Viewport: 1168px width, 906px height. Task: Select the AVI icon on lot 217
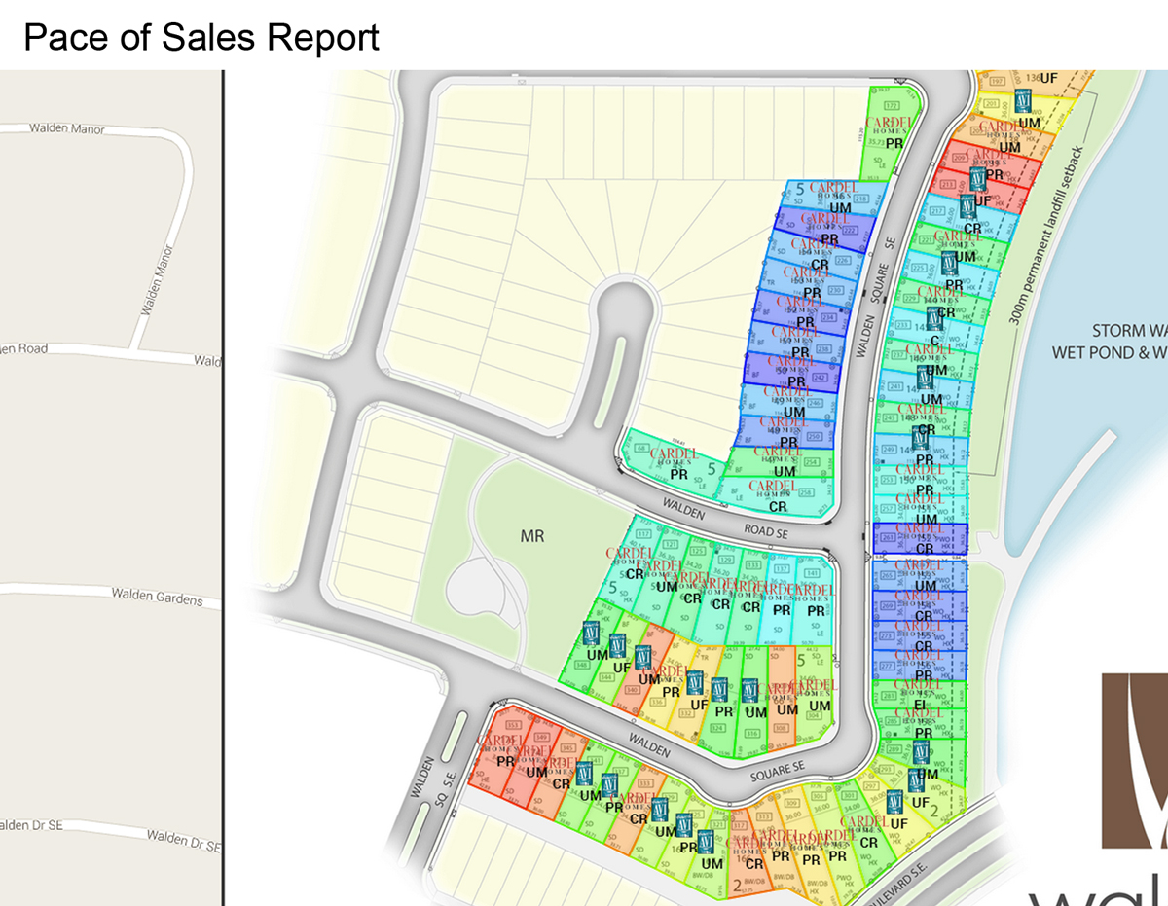click(967, 207)
